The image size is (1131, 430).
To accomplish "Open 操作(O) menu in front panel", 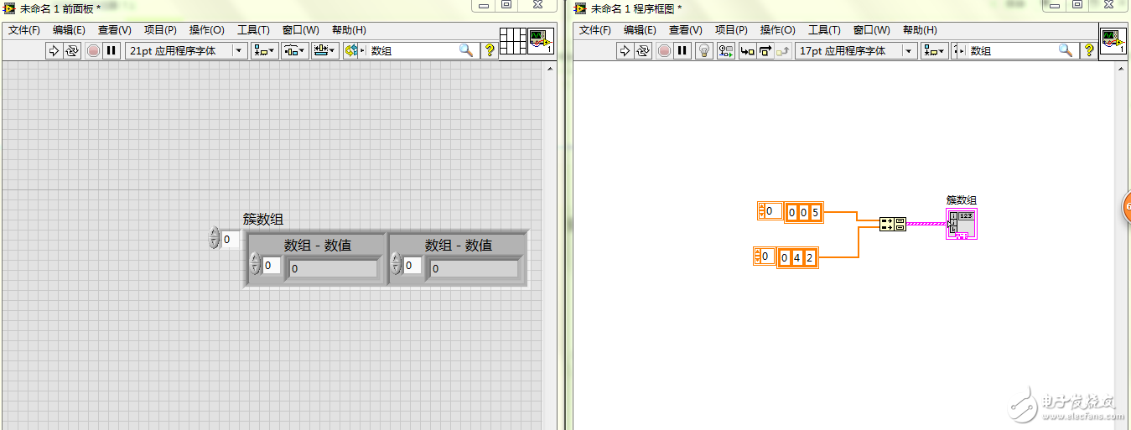I will pyautogui.click(x=207, y=29).
